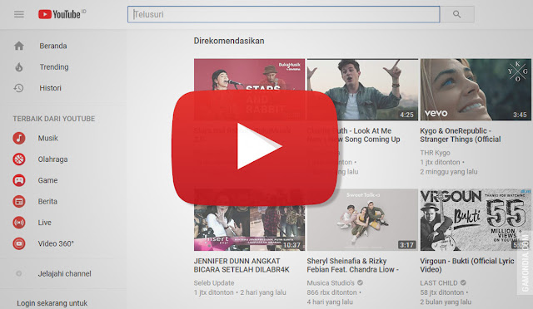This screenshot has width=533, height=309.
Task: Open the hamburger guide menu
Action: pyautogui.click(x=19, y=14)
